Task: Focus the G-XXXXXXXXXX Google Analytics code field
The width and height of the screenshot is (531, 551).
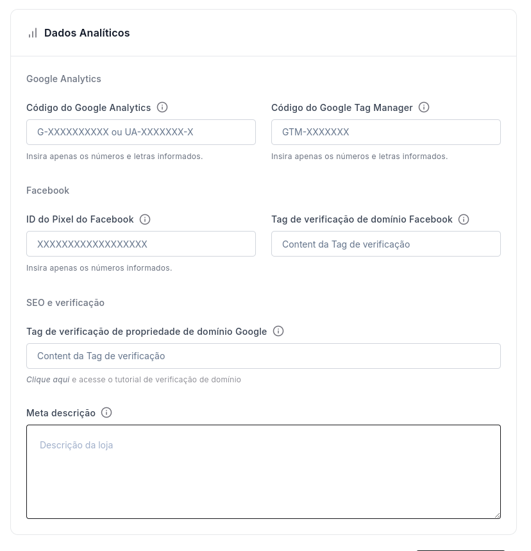Action: click(141, 132)
